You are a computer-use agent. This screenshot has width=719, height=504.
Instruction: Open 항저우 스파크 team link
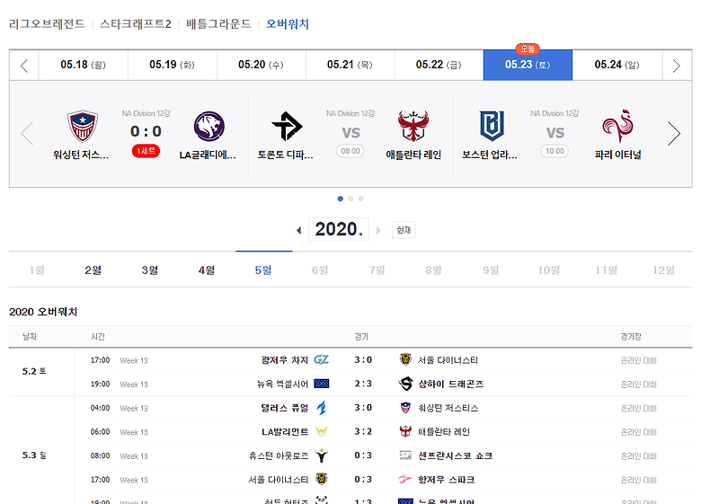coord(446,480)
